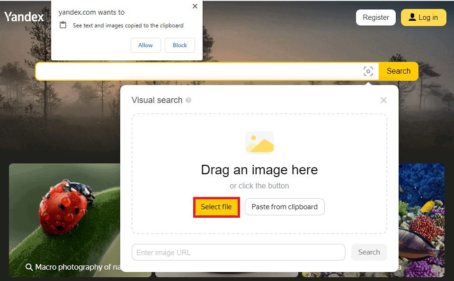This screenshot has width=454, height=281.
Task: Click the person icon inside Log in button
Action: pyautogui.click(x=411, y=17)
